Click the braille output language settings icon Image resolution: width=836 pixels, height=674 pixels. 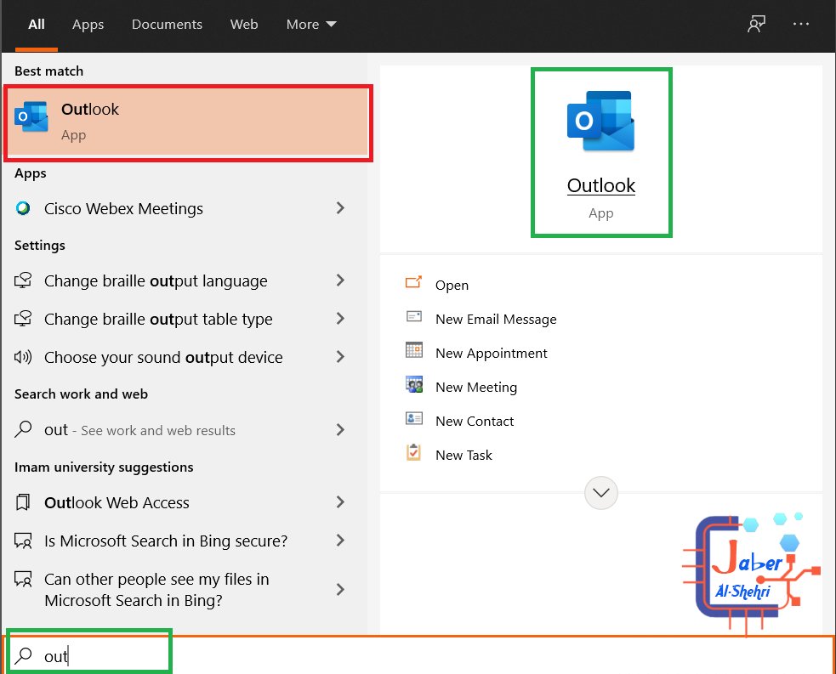coord(23,280)
